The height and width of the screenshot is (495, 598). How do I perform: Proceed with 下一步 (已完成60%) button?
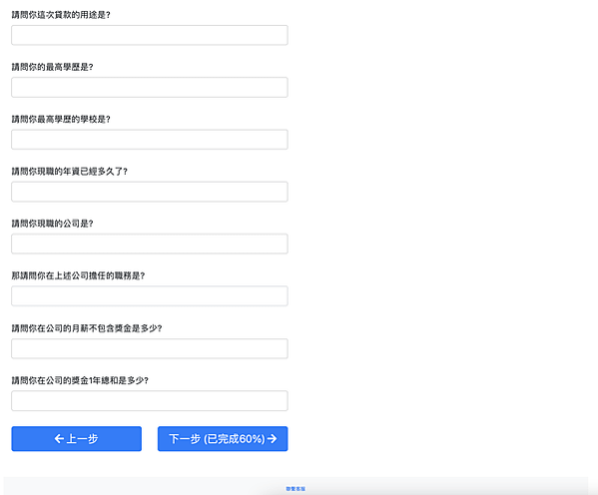[x=223, y=438]
